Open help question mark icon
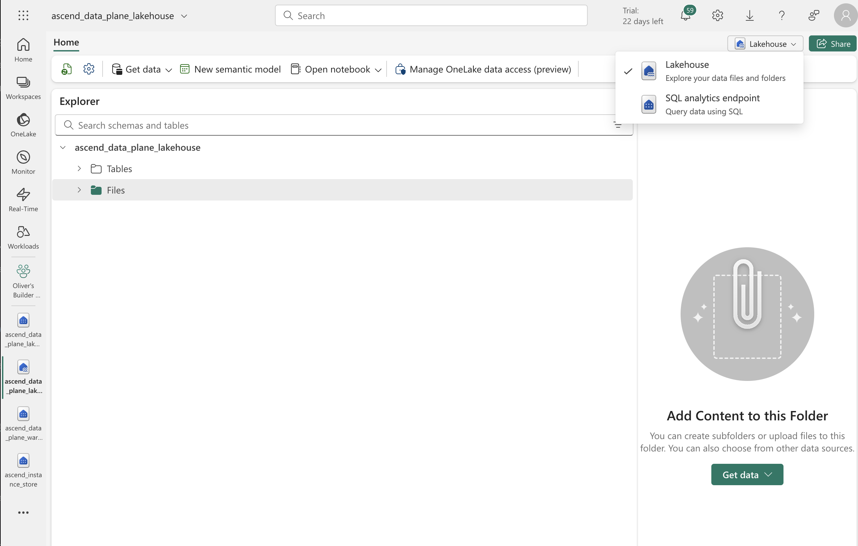Image resolution: width=858 pixels, height=546 pixels. coord(782,15)
